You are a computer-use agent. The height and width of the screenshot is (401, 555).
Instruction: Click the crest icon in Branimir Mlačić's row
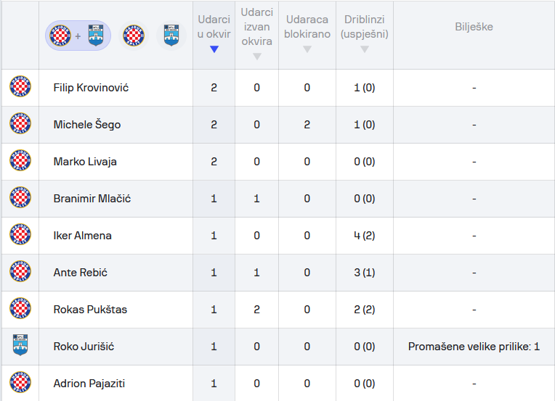[x=20, y=199]
